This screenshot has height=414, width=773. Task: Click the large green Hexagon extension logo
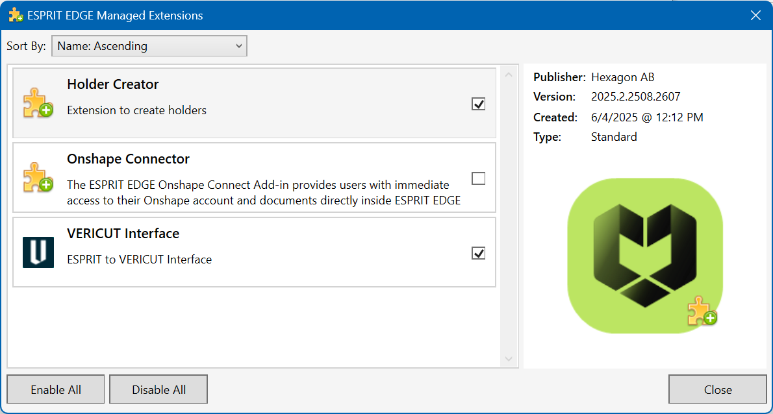(645, 256)
